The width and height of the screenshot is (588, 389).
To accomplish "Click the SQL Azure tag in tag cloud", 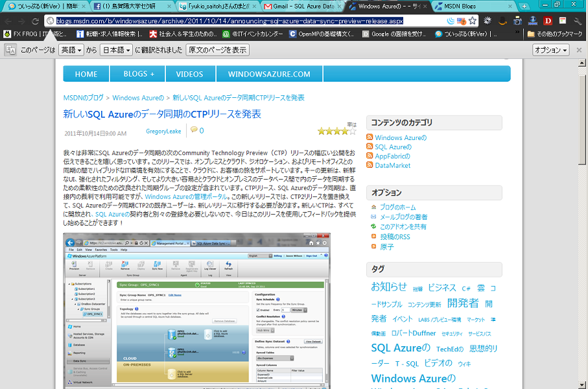I will (400, 348).
